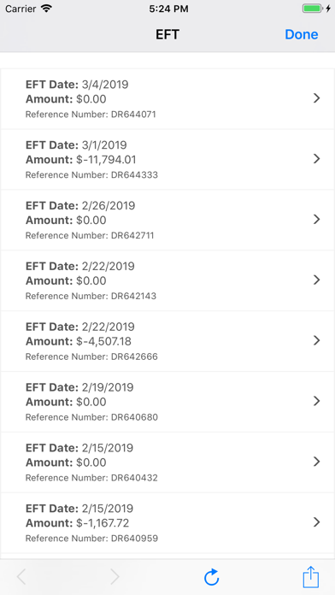The image size is (335, 595).
Task: Open chevron for reference DR640959
Action: click(317, 522)
